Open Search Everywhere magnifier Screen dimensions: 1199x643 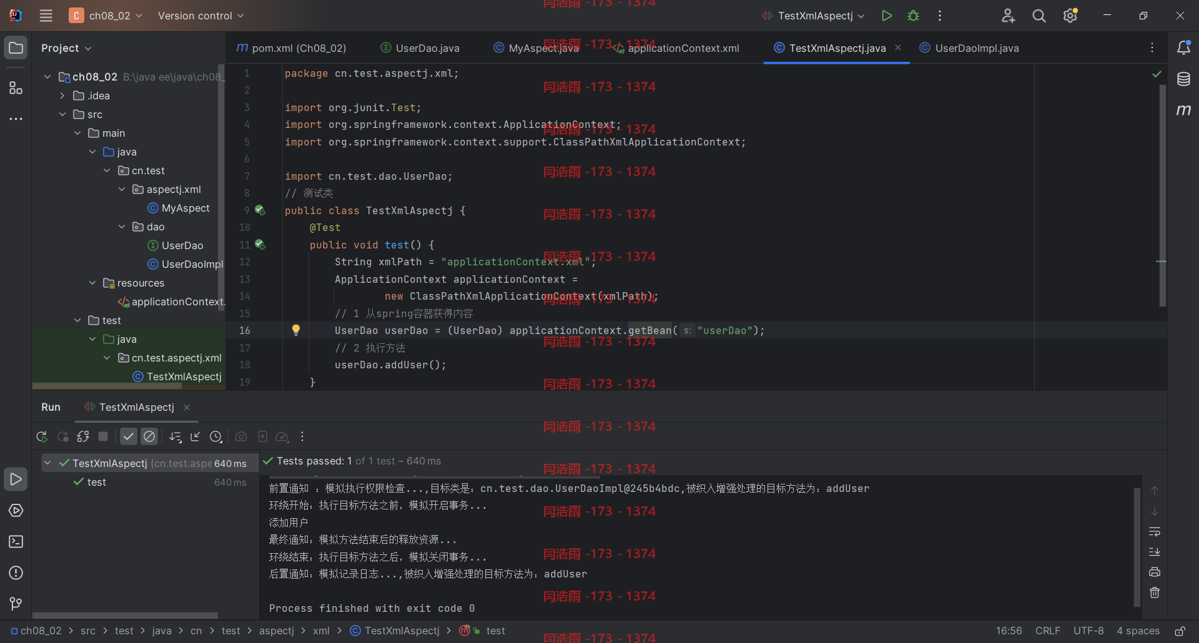coord(1039,16)
